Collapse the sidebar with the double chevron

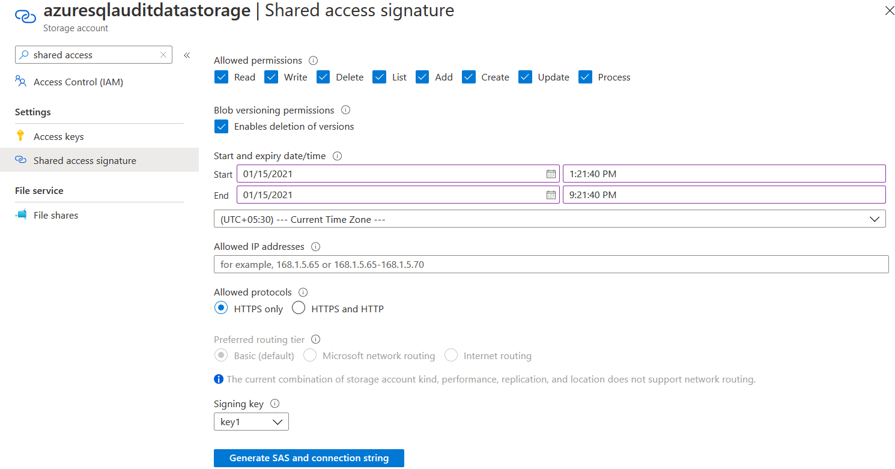coord(187,55)
